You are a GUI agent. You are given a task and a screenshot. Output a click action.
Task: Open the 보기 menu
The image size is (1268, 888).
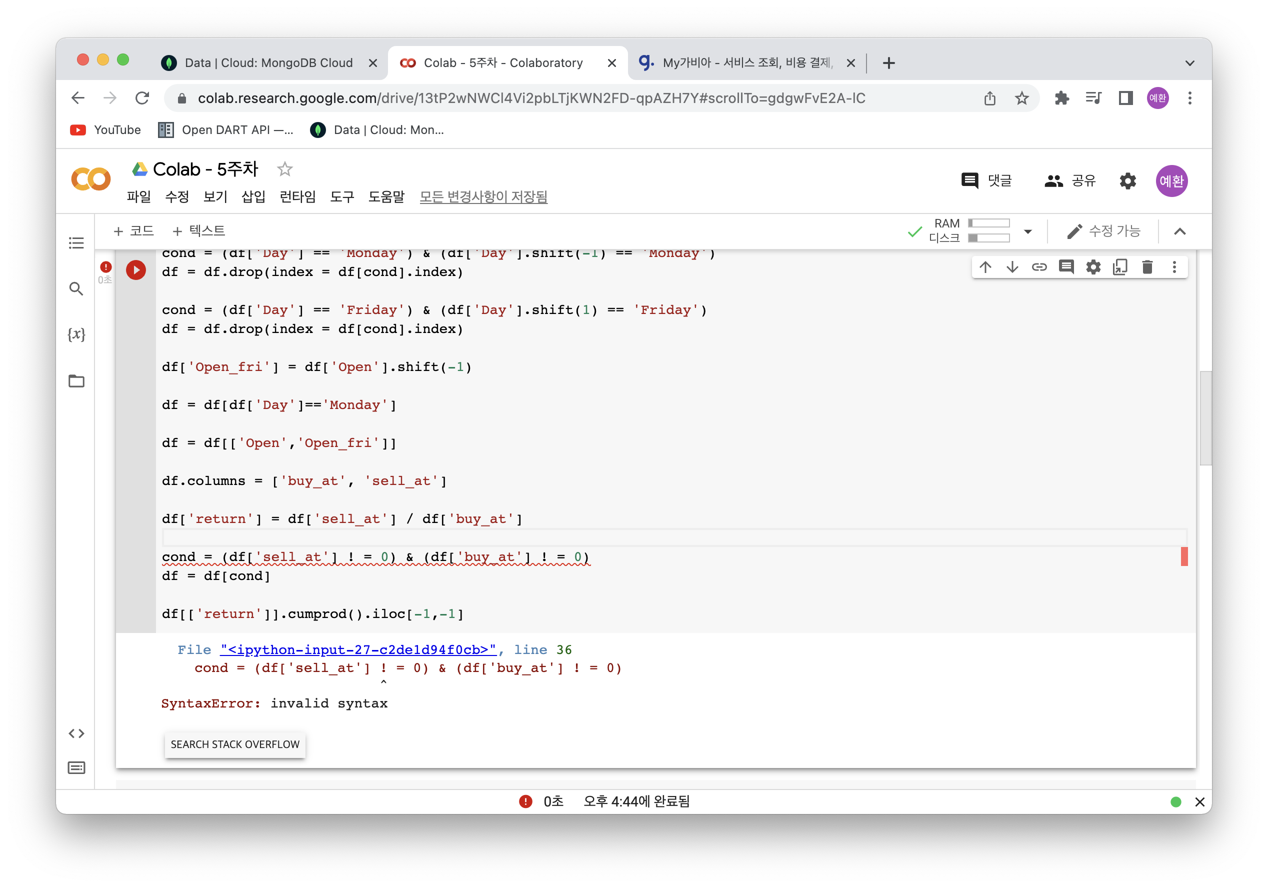215,196
